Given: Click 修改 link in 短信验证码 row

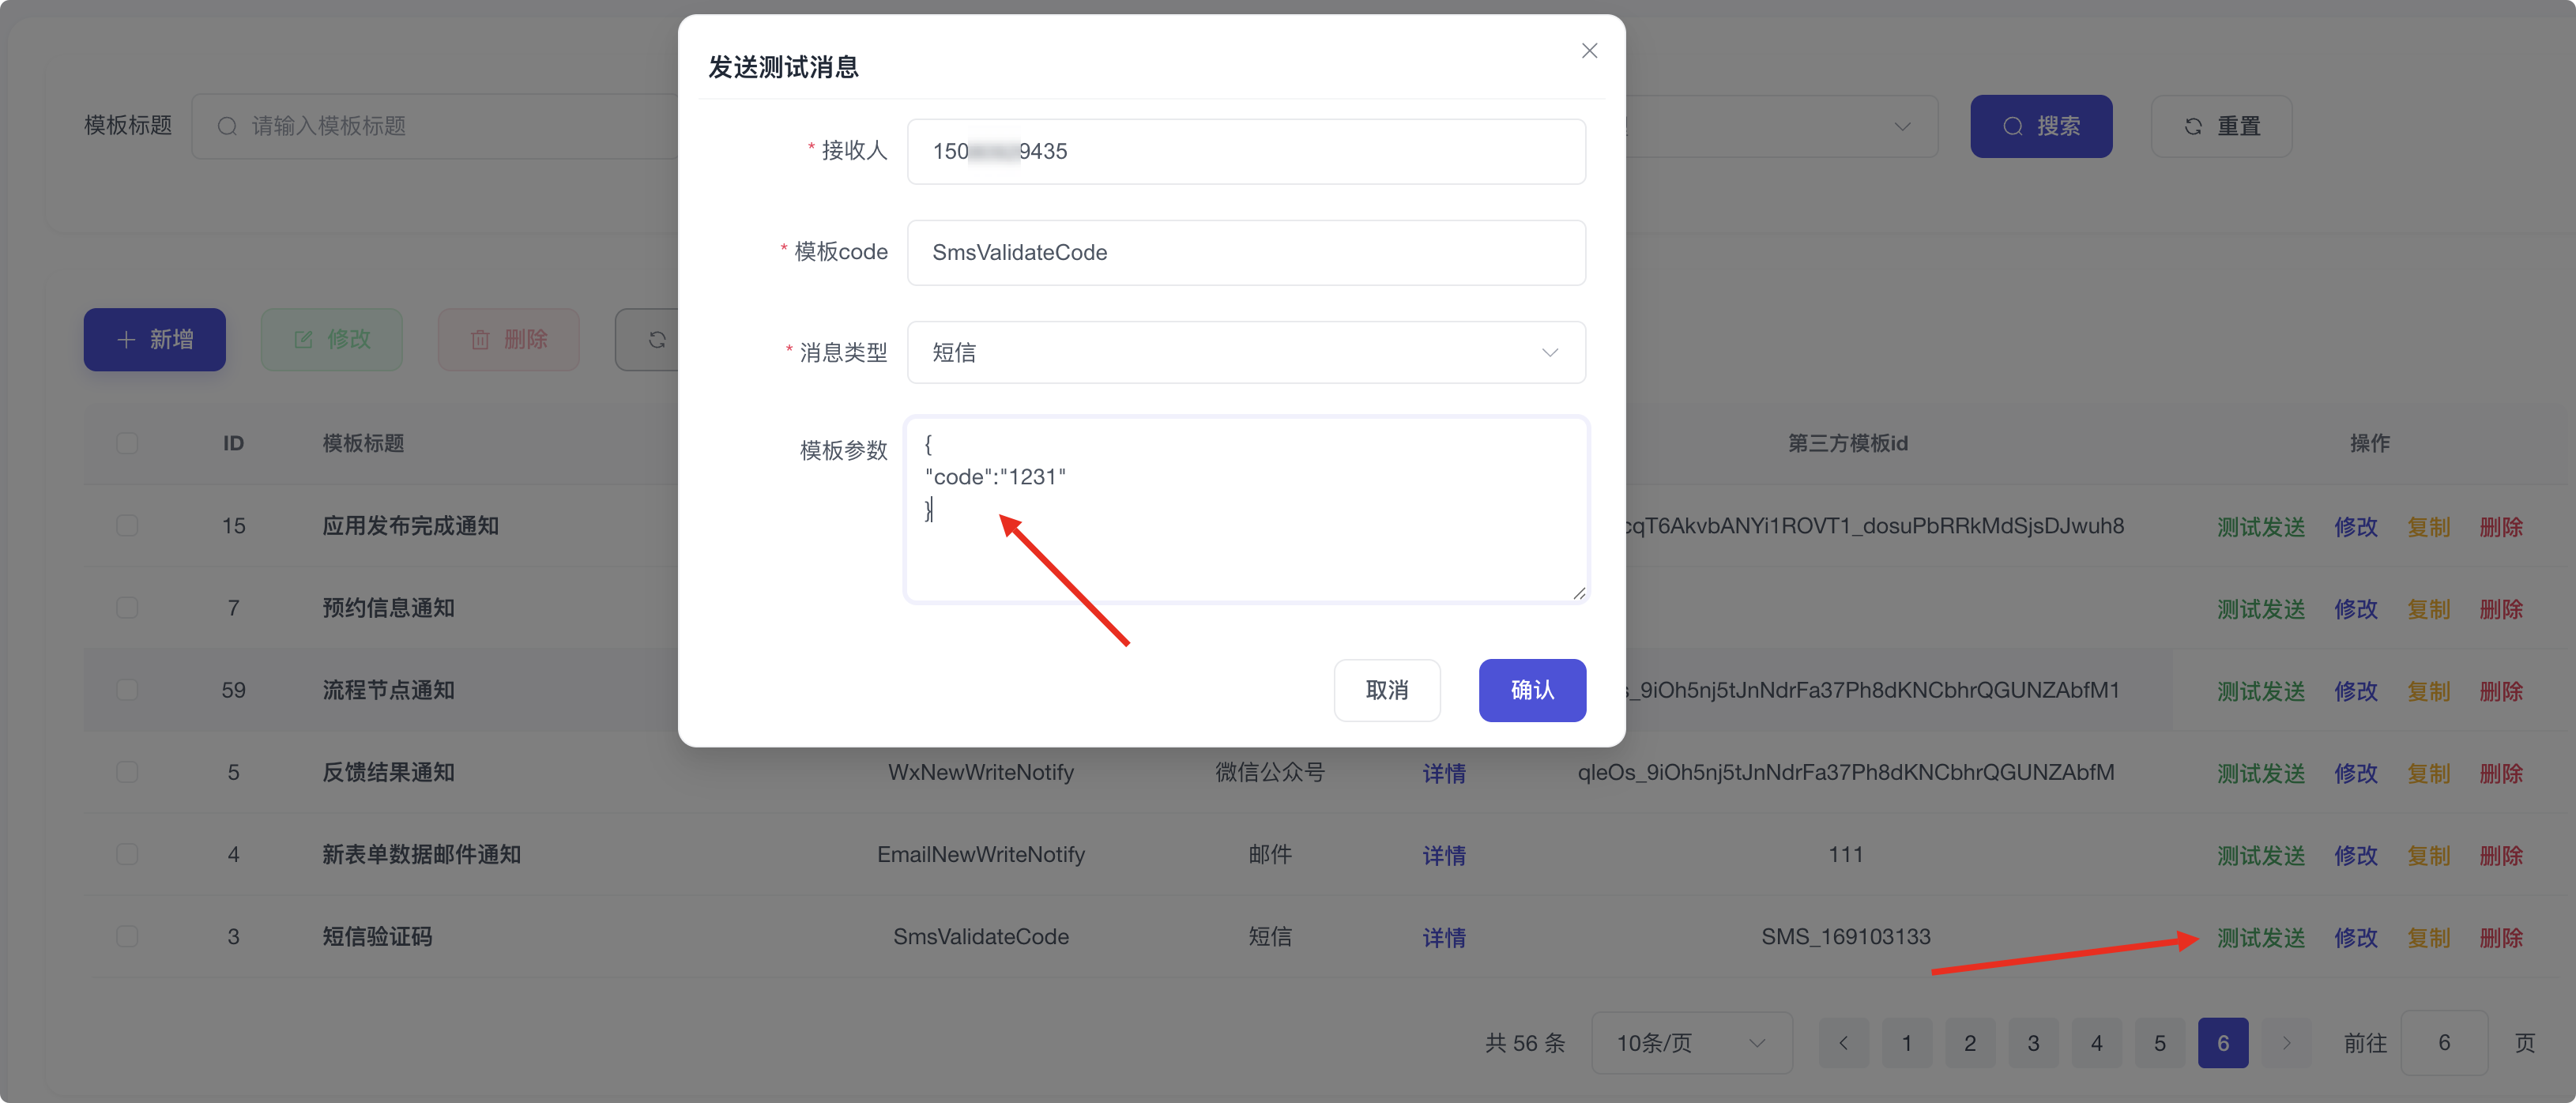Looking at the screenshot, I should point(2355,937).
